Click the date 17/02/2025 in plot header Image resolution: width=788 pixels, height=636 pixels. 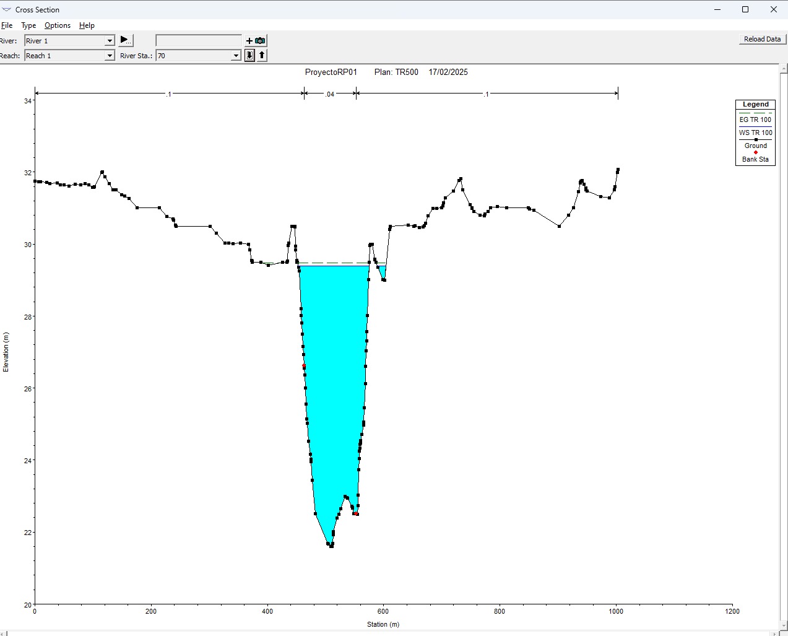(x=448, y=72)
